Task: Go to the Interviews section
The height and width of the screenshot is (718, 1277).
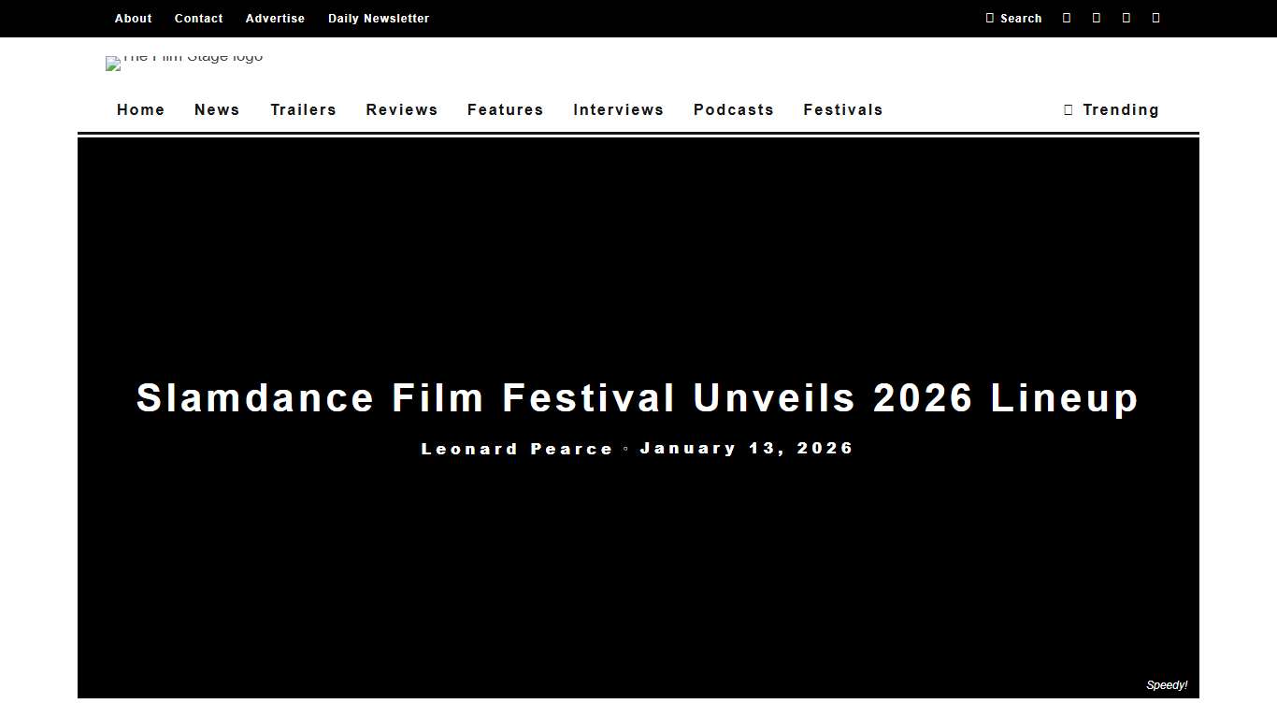Action: point(618,109)
